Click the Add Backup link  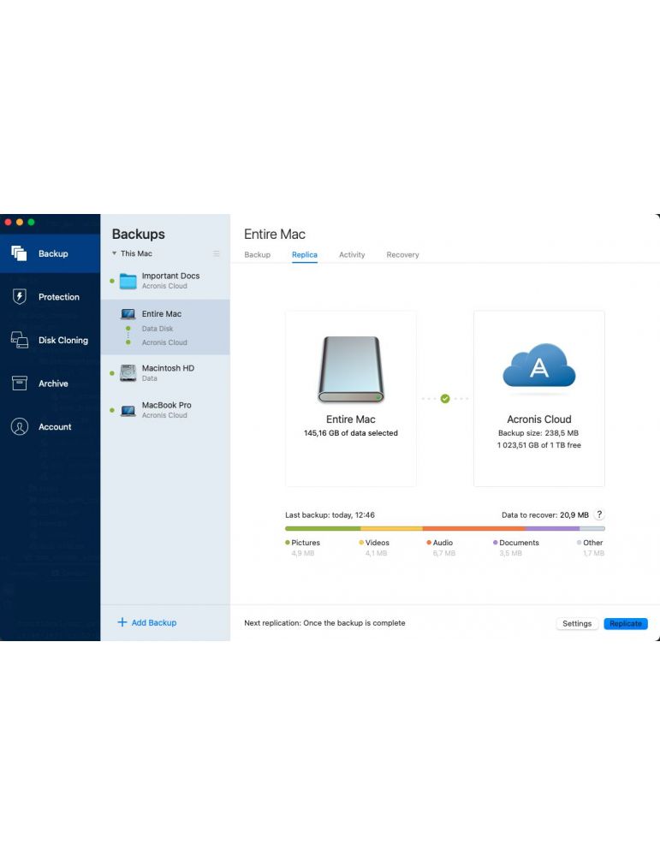(x=154, y=622)
